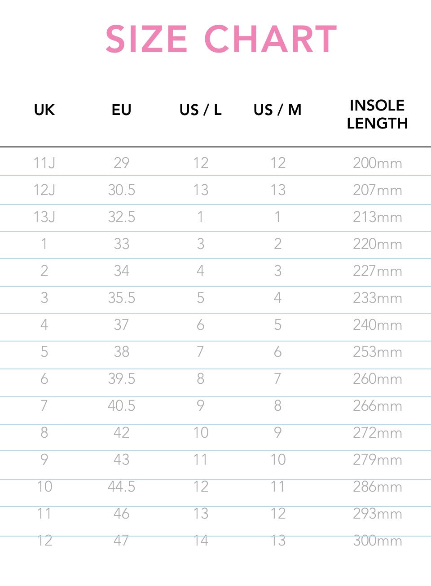Click the 279mm insole length value
431x586 pixels.
[x=377, y=460]
